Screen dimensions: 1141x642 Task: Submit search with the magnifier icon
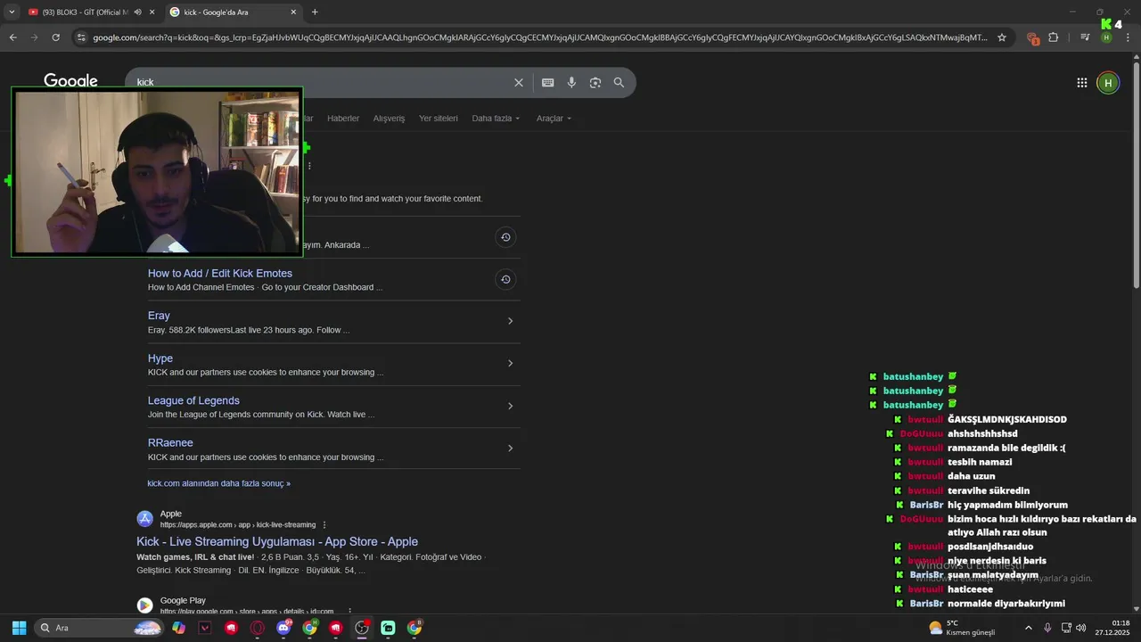click(619, 82)
